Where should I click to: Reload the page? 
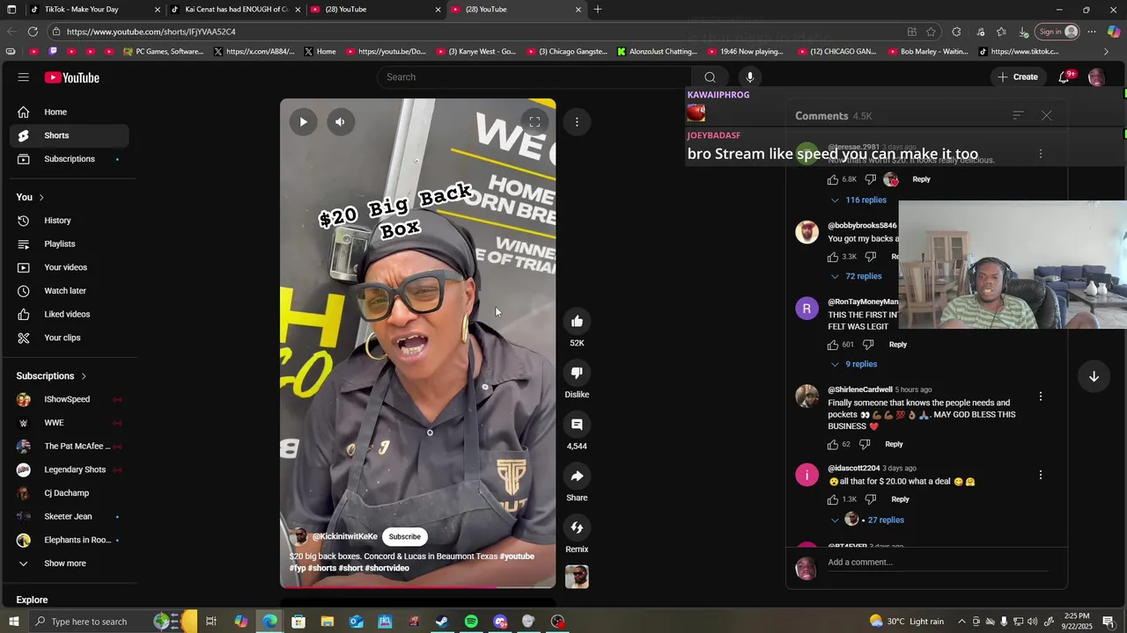click(x=33, y=32)
